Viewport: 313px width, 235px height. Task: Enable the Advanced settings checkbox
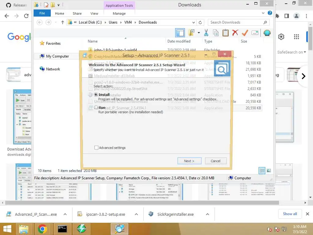point(96,148)
